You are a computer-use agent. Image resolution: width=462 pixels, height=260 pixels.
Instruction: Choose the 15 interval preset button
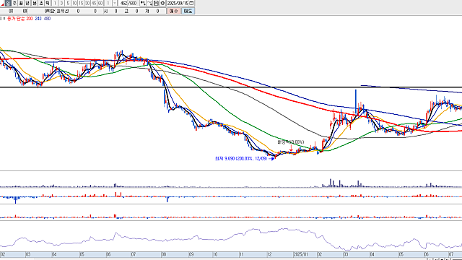81,3
